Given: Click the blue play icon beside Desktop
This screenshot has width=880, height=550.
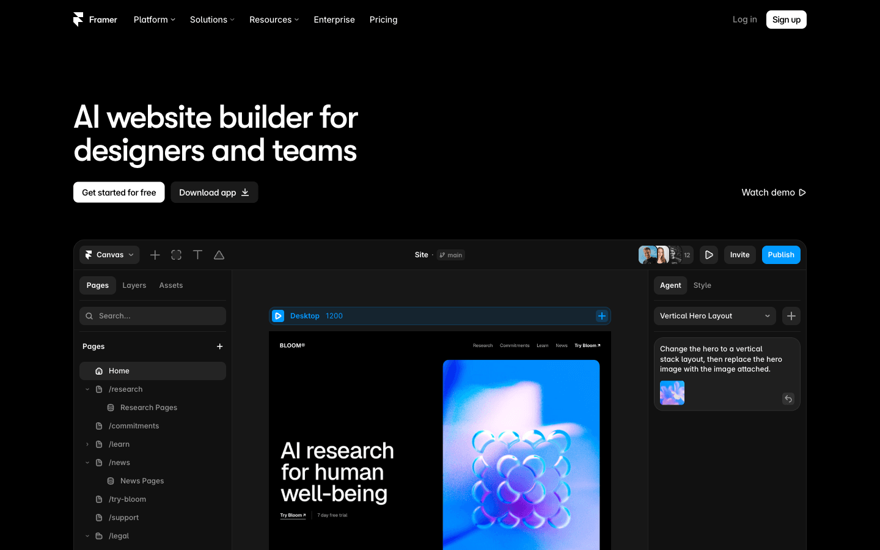Looking at the screenshot, I should tap(278, 316).
